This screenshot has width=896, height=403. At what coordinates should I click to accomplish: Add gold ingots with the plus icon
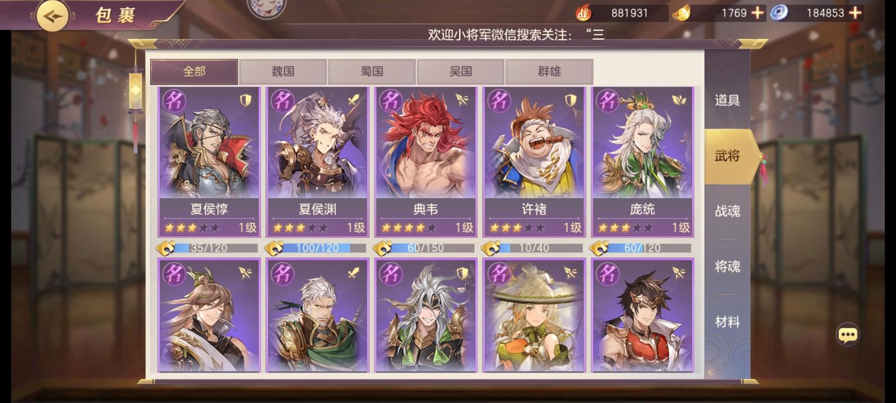tap(757, 13)
